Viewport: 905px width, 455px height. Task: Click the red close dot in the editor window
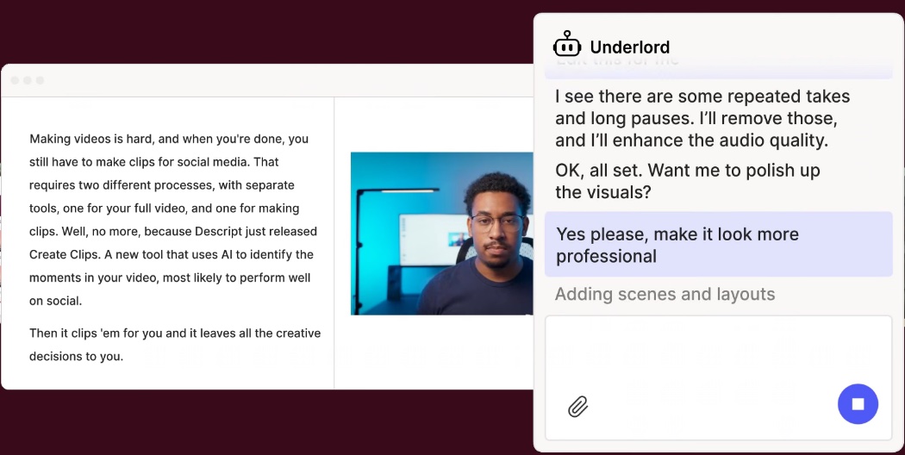[15, 80]
